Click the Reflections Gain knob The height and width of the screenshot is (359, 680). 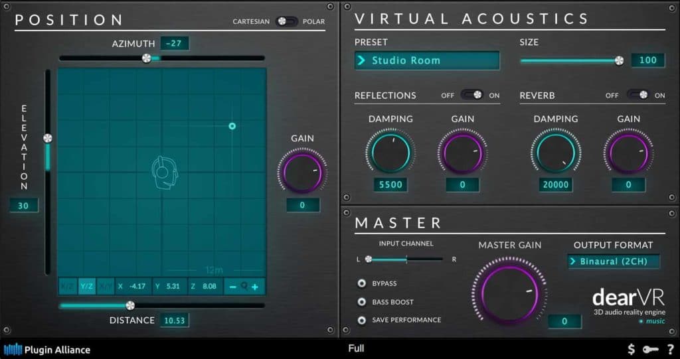462,153
